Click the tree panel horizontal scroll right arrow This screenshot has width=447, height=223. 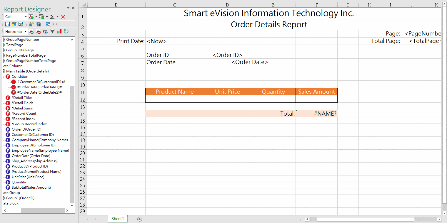click(x=67, y=210)
